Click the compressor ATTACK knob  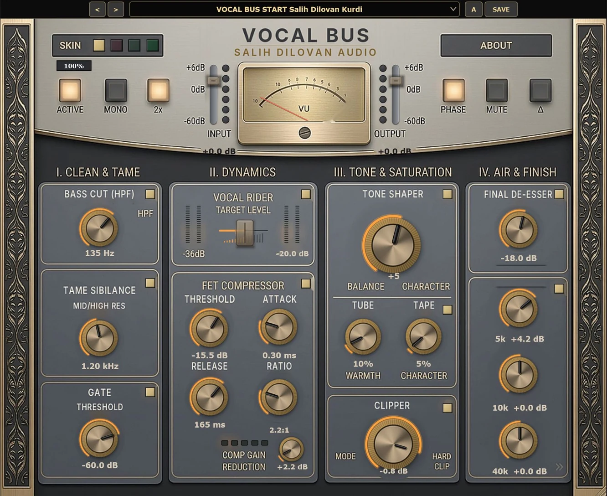pyautogui.click(x=278, y=327)
